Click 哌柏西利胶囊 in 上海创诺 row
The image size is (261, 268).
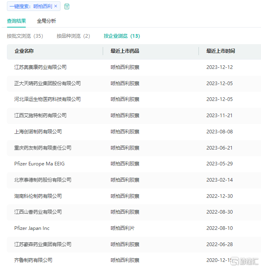tap(125, 132)
